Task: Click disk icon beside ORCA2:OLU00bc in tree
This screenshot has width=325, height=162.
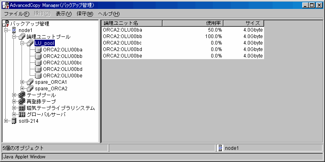Action: point(38,63)
